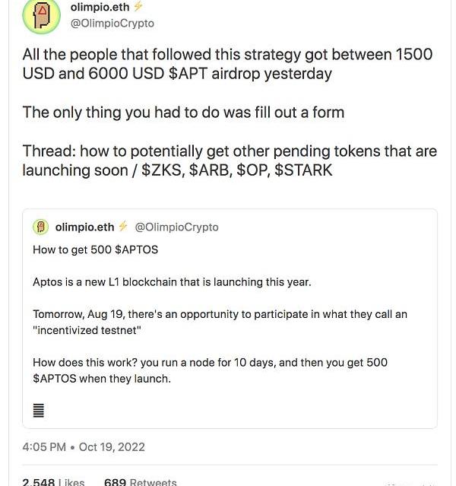This screenshot has width=456, height=486.
Task: Click the stacked-lines thread icon in quoted tweet
Action: point(39,411)
